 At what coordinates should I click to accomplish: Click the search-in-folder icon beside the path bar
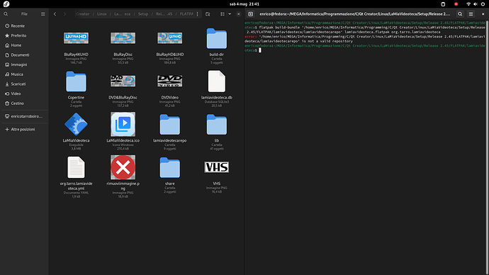(x=208, y=14)
